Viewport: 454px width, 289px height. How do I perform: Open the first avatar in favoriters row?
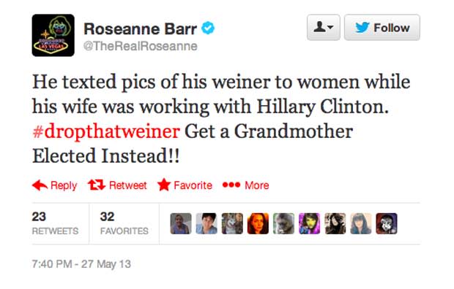pos(181,223)
